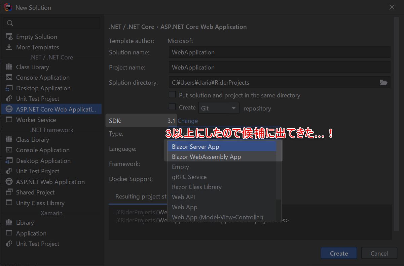Browse solution directory with folder icon

coord(383,82)
